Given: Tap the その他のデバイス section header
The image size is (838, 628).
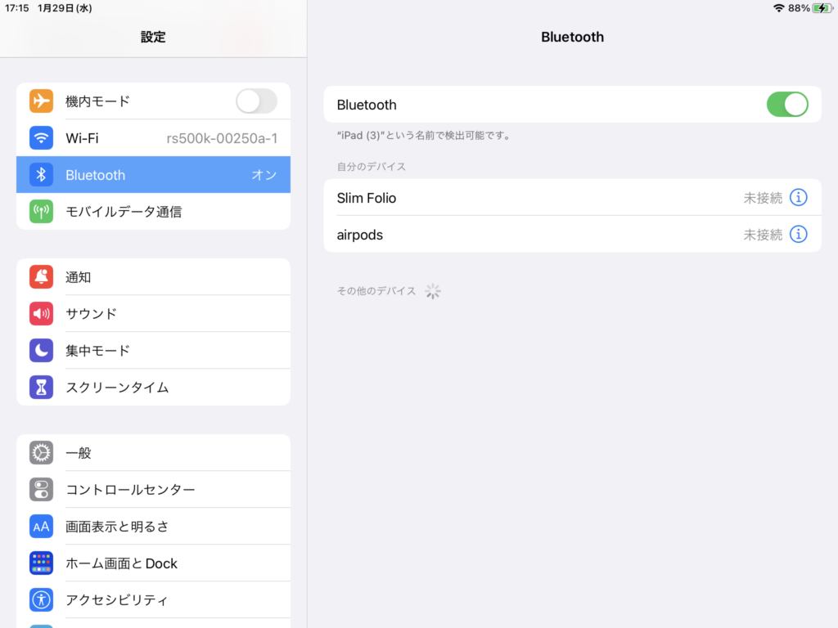Looking at the screenshot, I should point(376,291).
